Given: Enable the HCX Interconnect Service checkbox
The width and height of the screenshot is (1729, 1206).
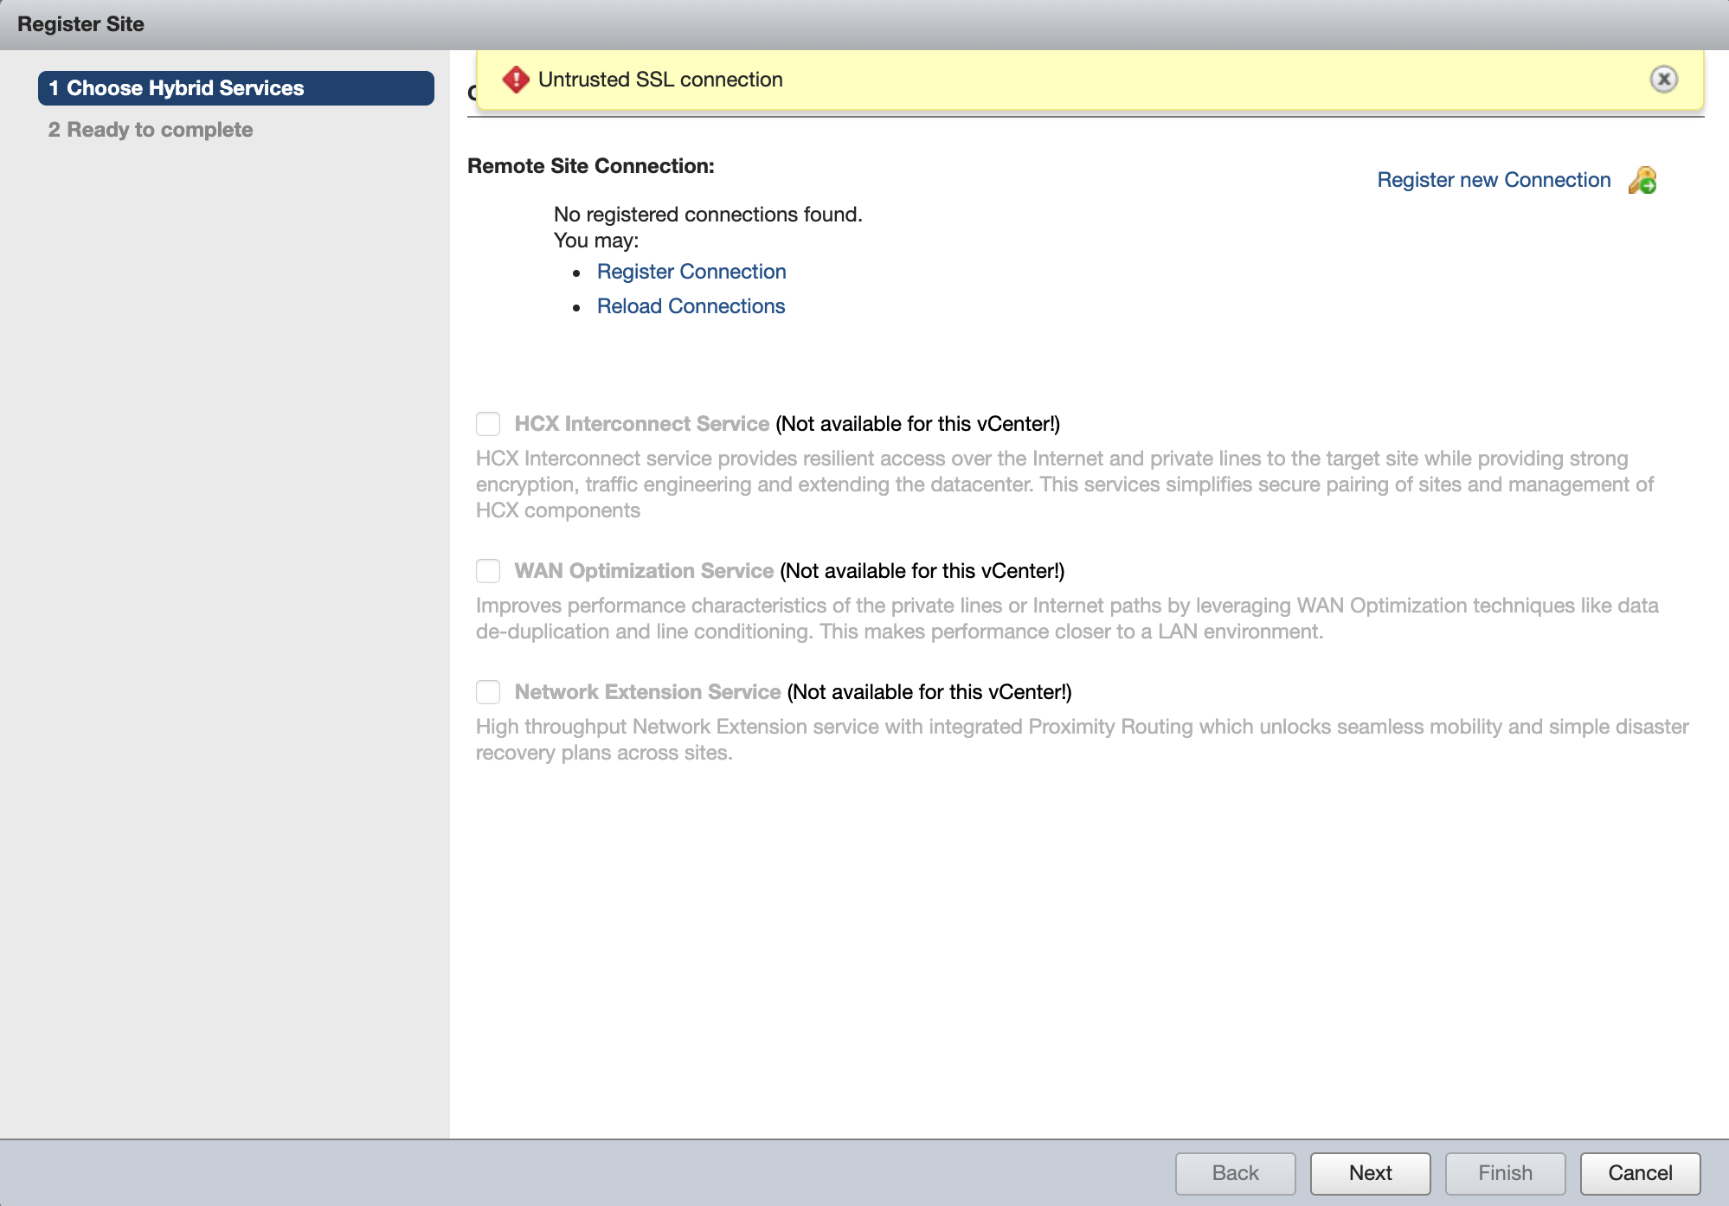Looking at the screenshot, I should (488, 424).
